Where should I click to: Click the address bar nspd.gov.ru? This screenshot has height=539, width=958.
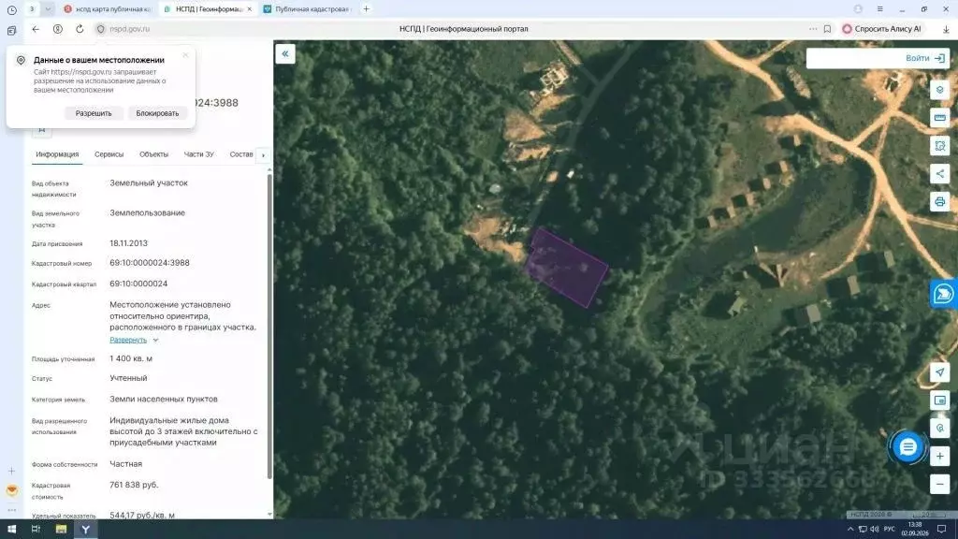click(129, 29)
